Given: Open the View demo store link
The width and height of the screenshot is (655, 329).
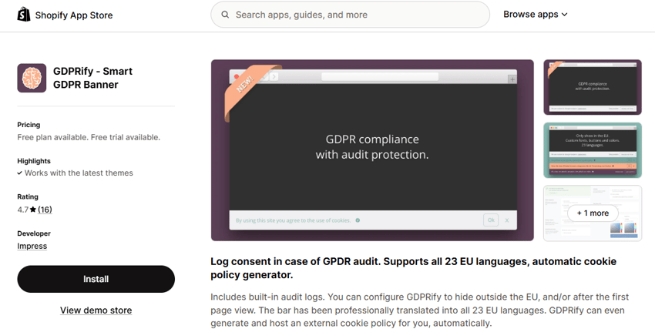Looking at the screenshot, I should tap(96, 311).
